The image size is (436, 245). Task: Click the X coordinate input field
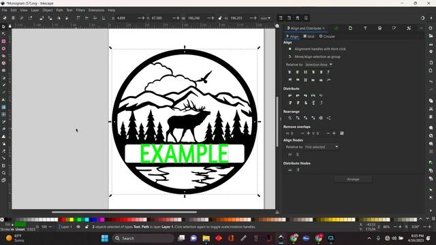pos(127,18)
